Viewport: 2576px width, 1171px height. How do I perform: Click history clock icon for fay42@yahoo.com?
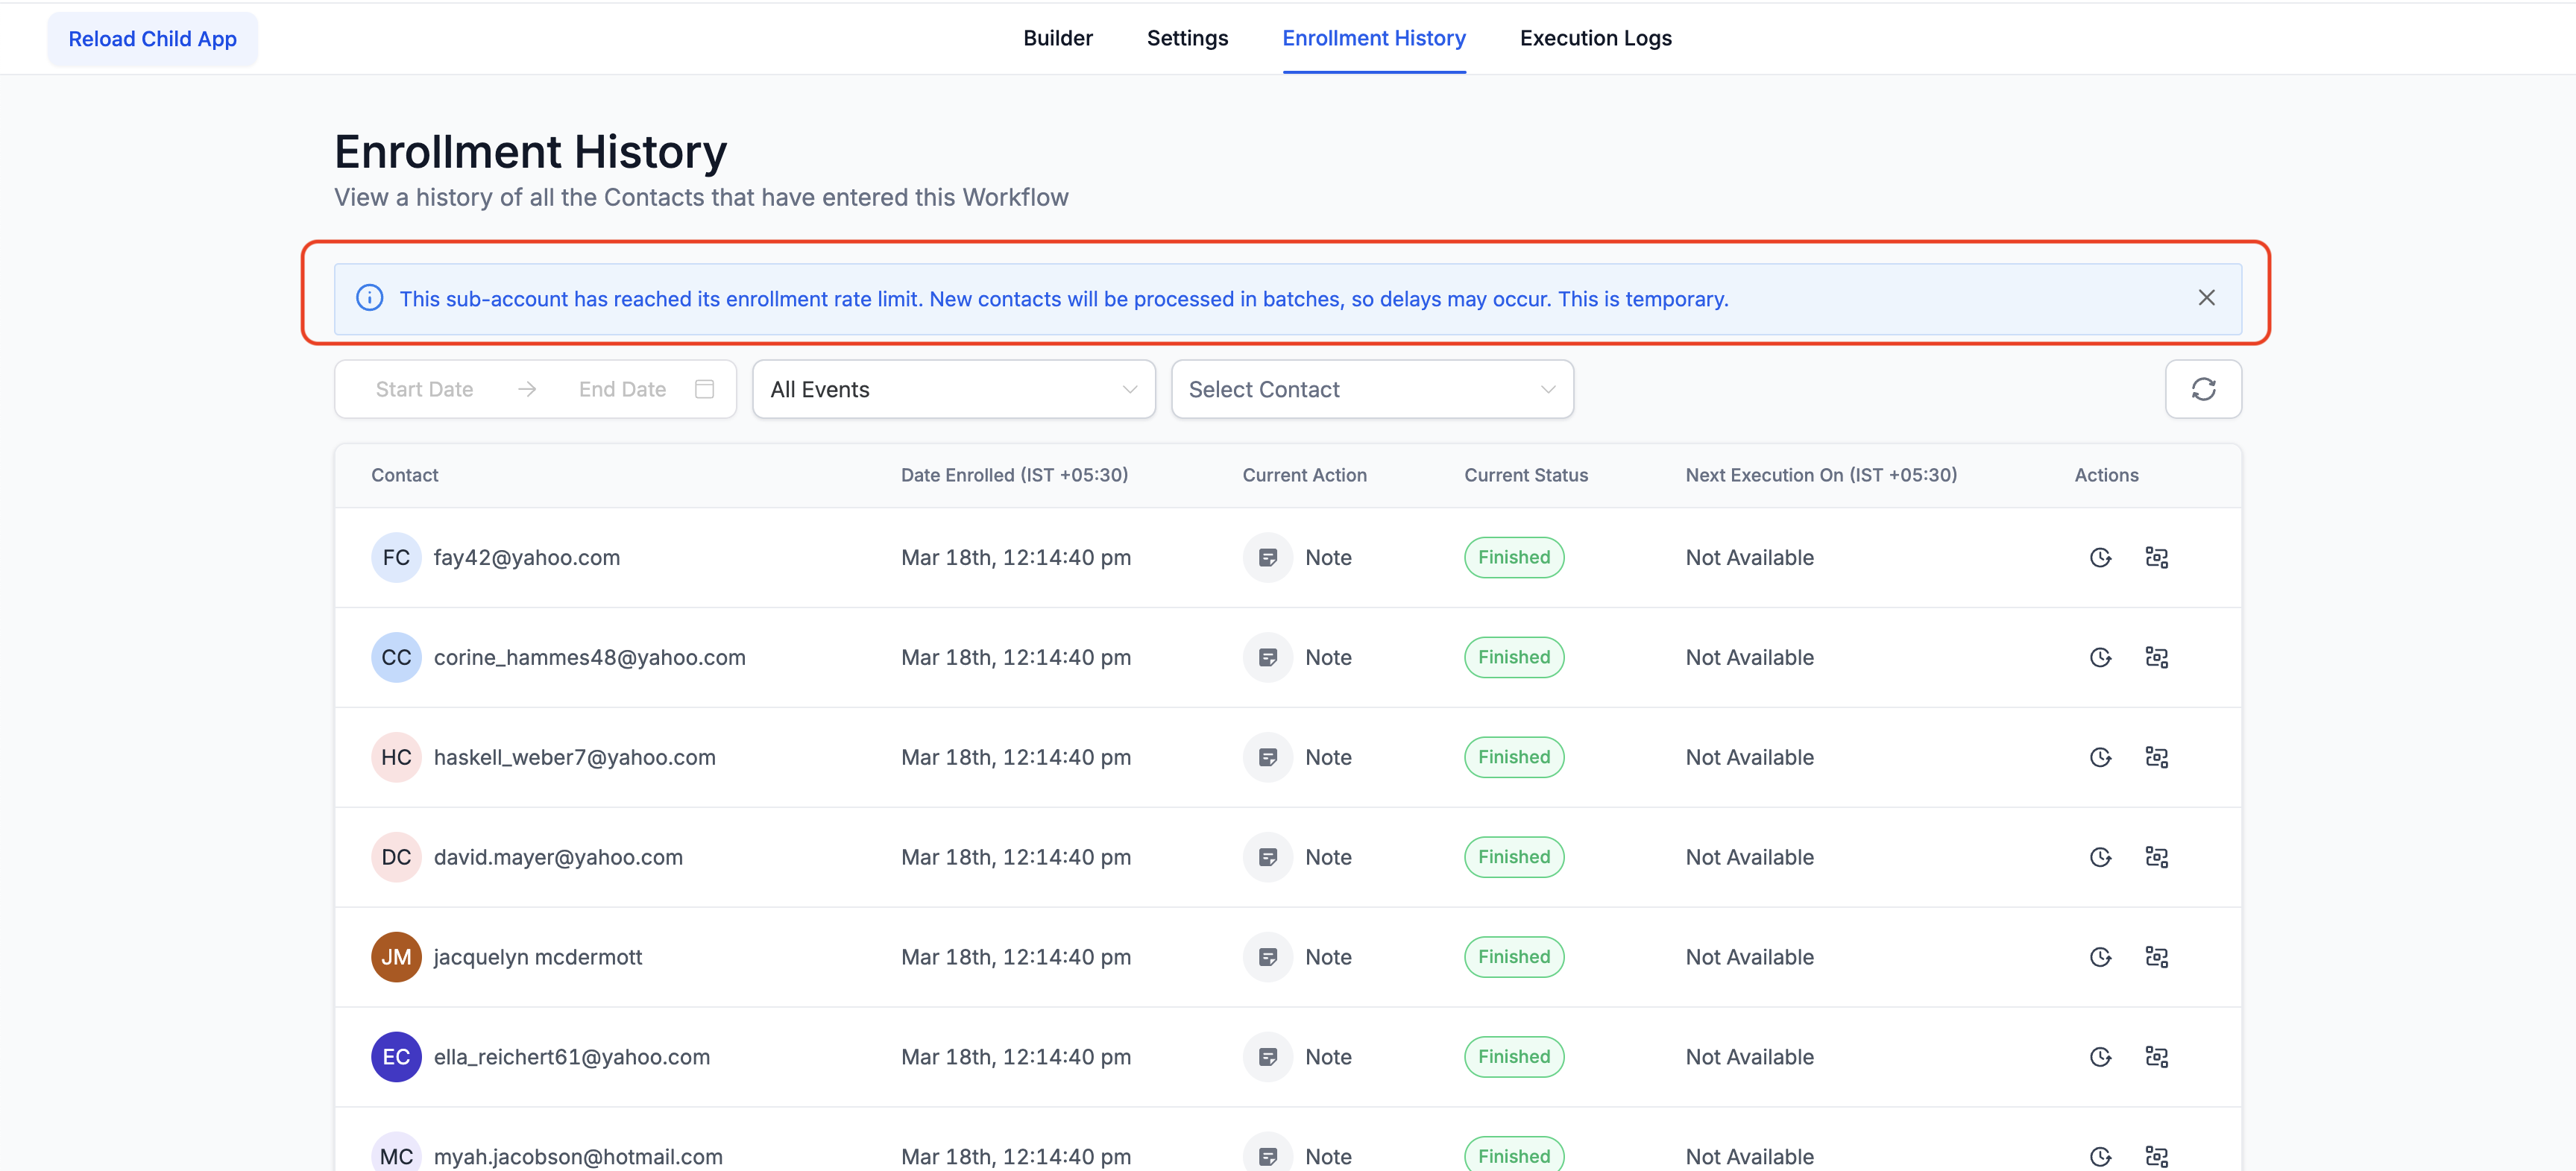pyautogui.click(x=2099, y=558)
